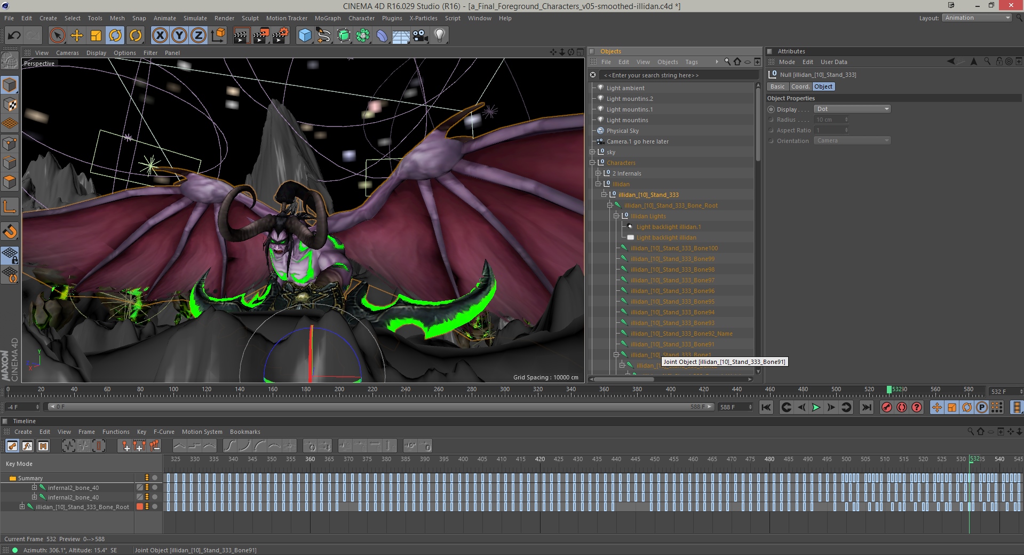Viewport: 1024px width, 555px height.
Task: Toggle parameter keyframe recording P
Action: click(x=982, y=407)
